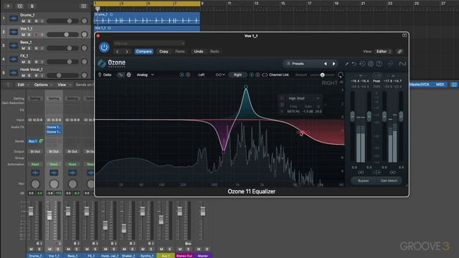Click the purple cut EQ node

[223, 152]
